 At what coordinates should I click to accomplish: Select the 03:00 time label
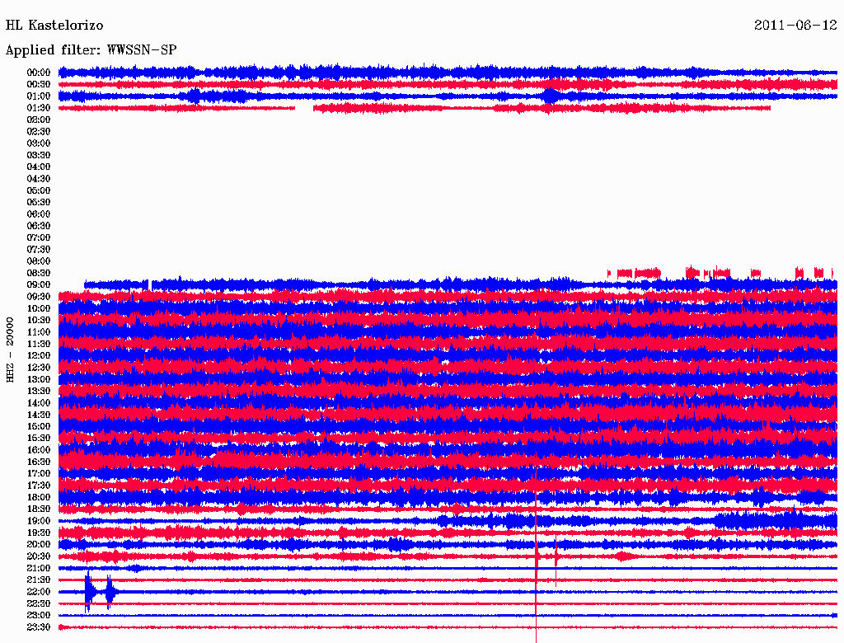pyautogui.click(x=39, y=143)
